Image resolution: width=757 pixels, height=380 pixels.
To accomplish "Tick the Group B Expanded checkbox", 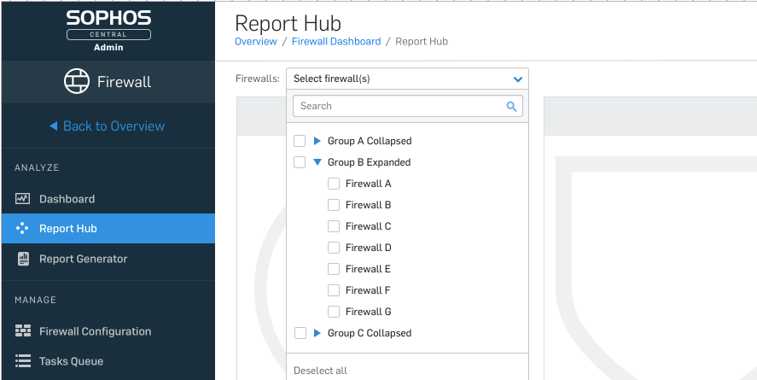I will coord(300,162).
